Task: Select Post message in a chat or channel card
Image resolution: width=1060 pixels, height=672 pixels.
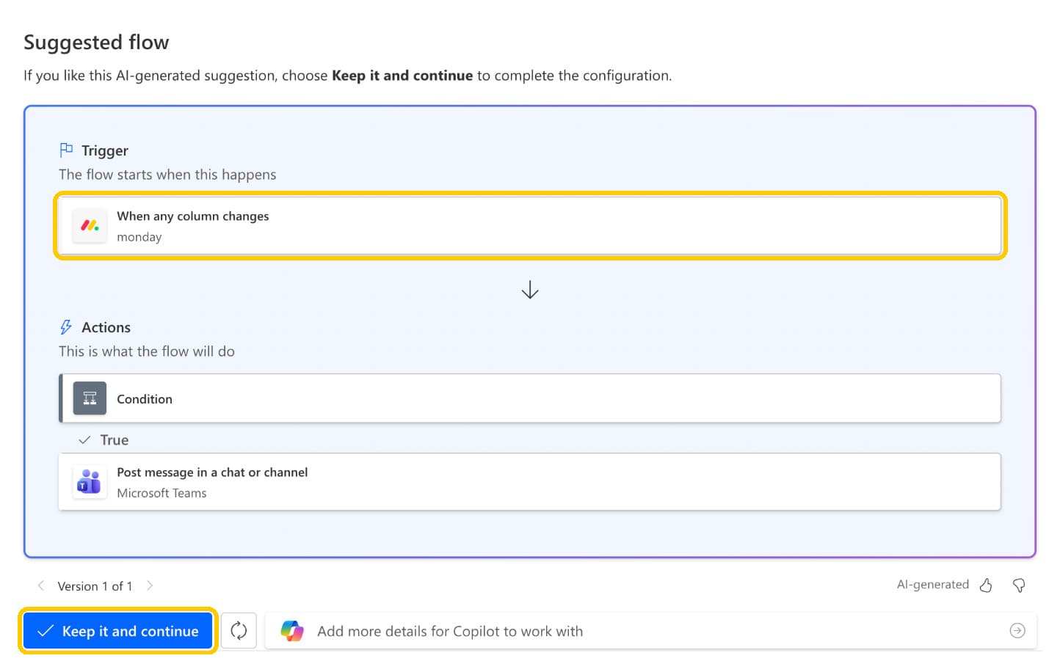Action: 530,482
